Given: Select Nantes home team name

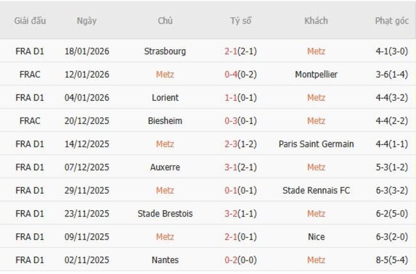Looking at the screenshot, I should 165,260.
